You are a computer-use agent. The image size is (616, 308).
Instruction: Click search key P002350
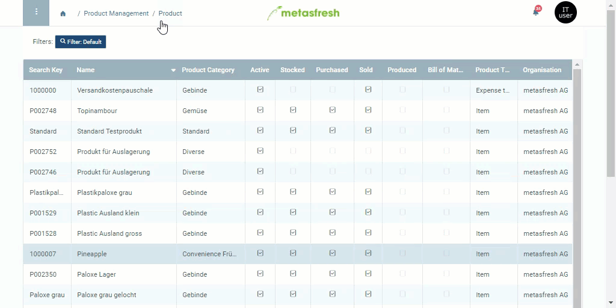43,274
